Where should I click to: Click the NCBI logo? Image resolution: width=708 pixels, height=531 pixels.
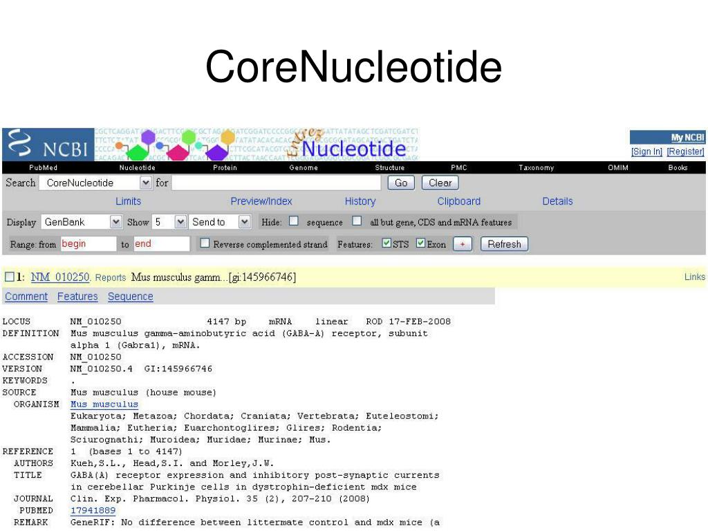point(48,145)
